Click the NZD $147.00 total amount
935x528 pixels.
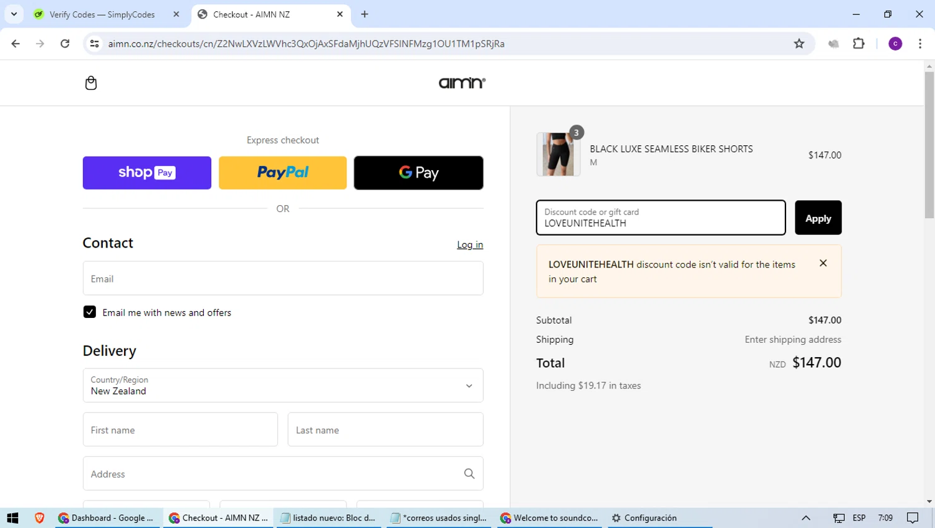point(805,363)
